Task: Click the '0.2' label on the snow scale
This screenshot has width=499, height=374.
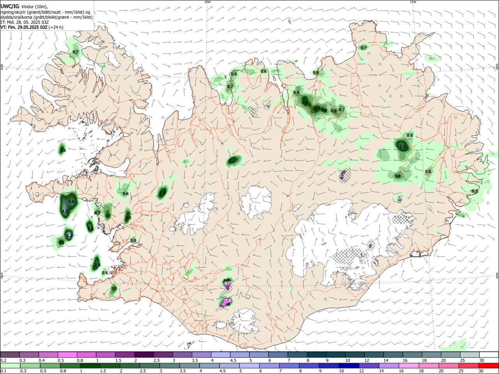Action: pyautogui.click(x=3, y=360)
